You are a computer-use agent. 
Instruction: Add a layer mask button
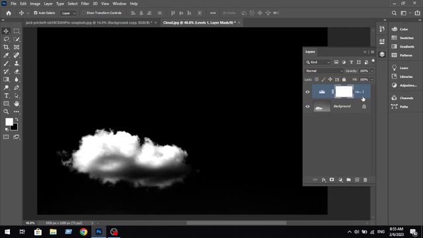point(332,180)
